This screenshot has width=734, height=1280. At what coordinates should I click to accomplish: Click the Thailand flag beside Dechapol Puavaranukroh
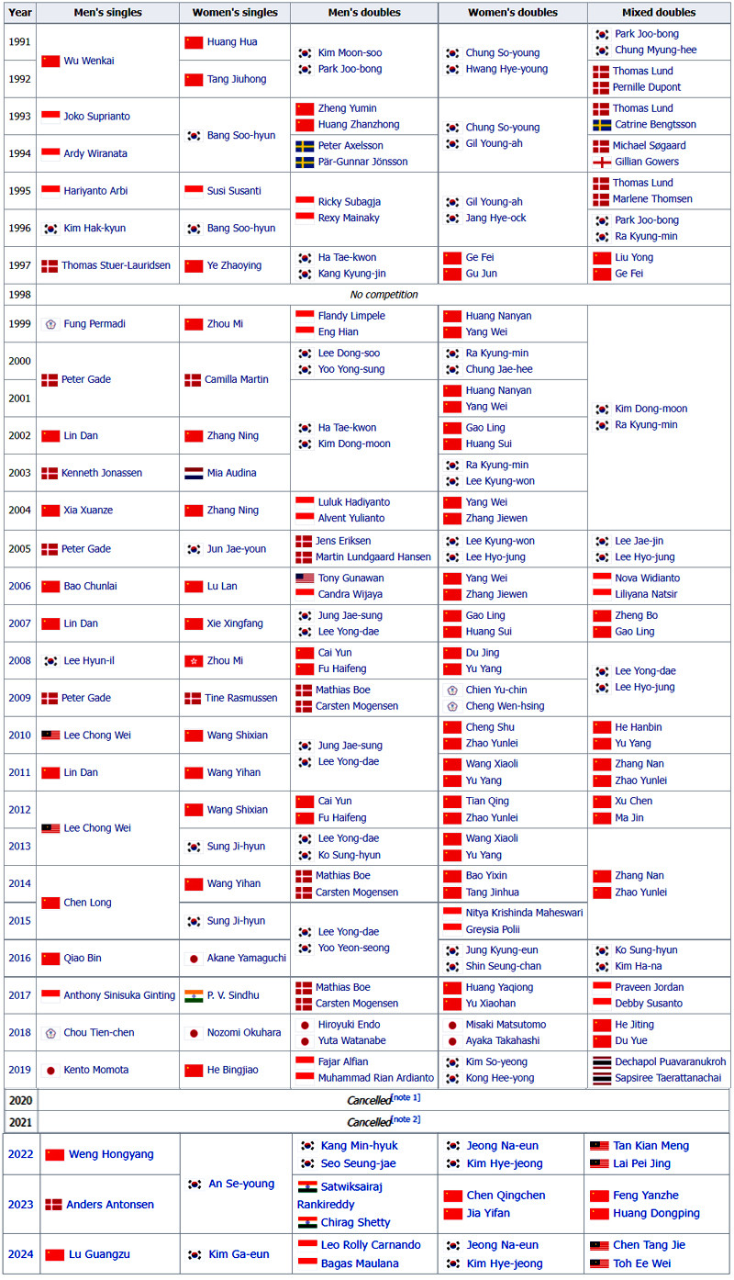tap(602, 1061)
